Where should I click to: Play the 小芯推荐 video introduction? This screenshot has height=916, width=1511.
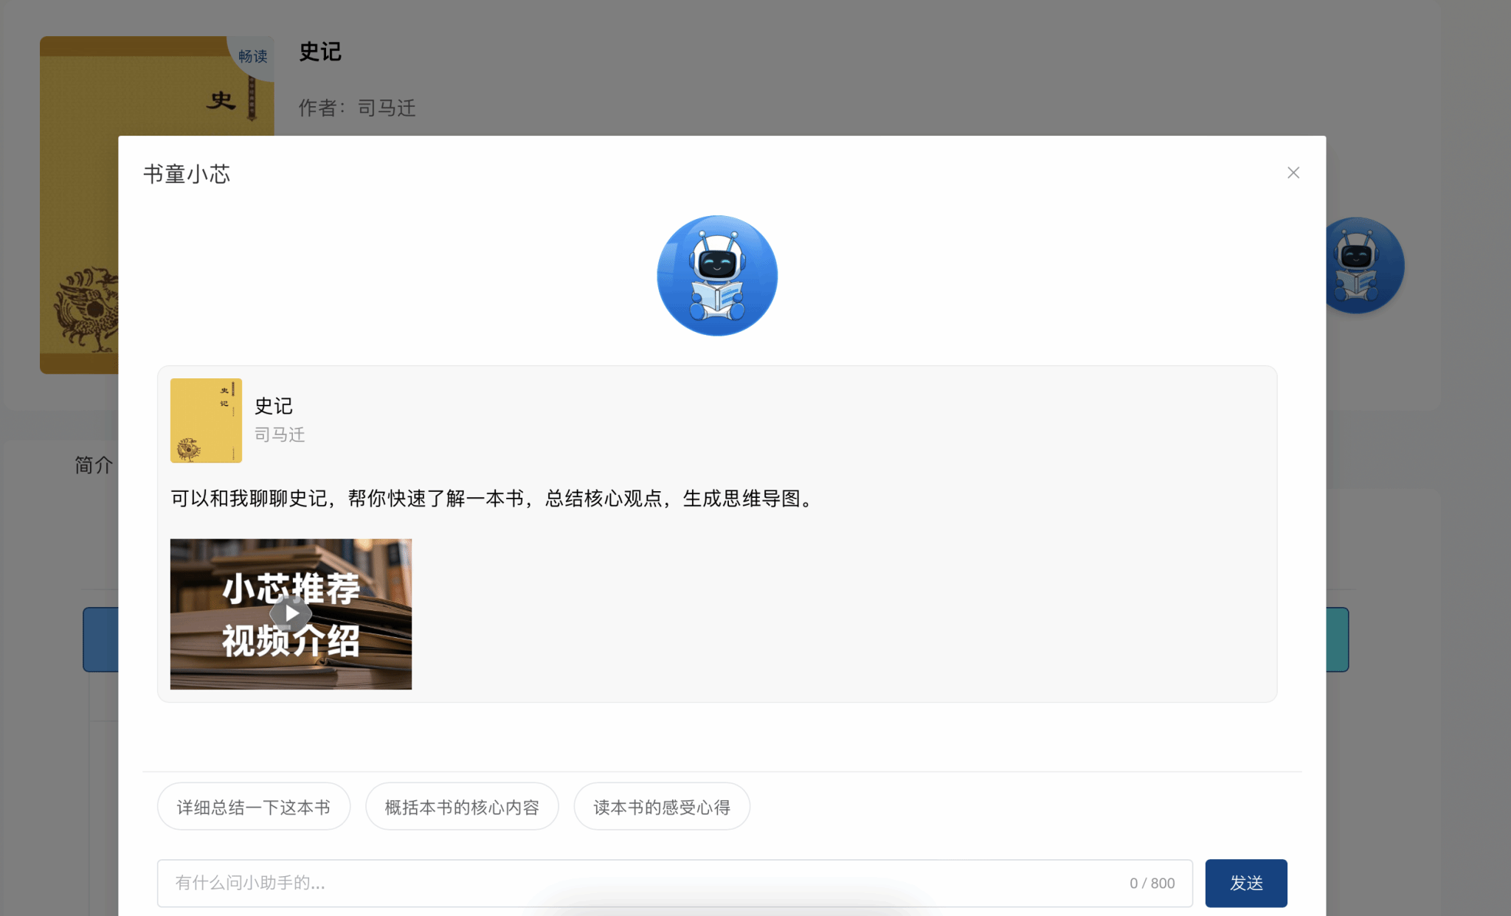coord(291,614)
